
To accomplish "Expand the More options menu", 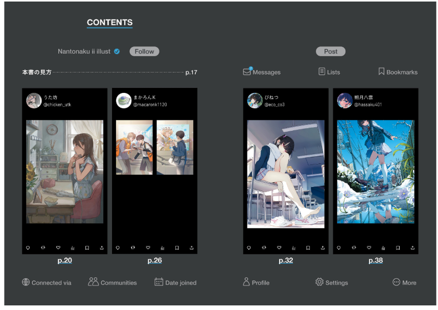I will click(404, 282).
